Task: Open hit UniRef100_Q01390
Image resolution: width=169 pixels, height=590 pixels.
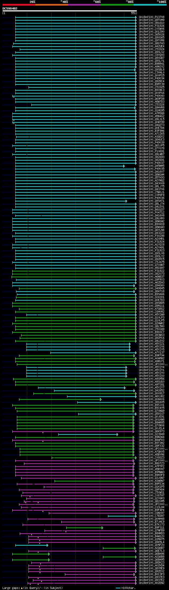Action: click(x=152, y=32)
